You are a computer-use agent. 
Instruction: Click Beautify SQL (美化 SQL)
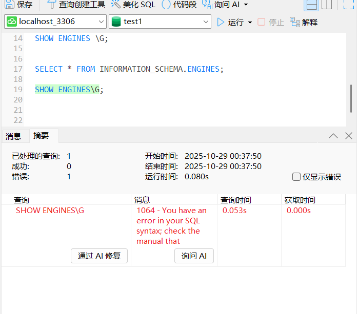tap(133, 4)
